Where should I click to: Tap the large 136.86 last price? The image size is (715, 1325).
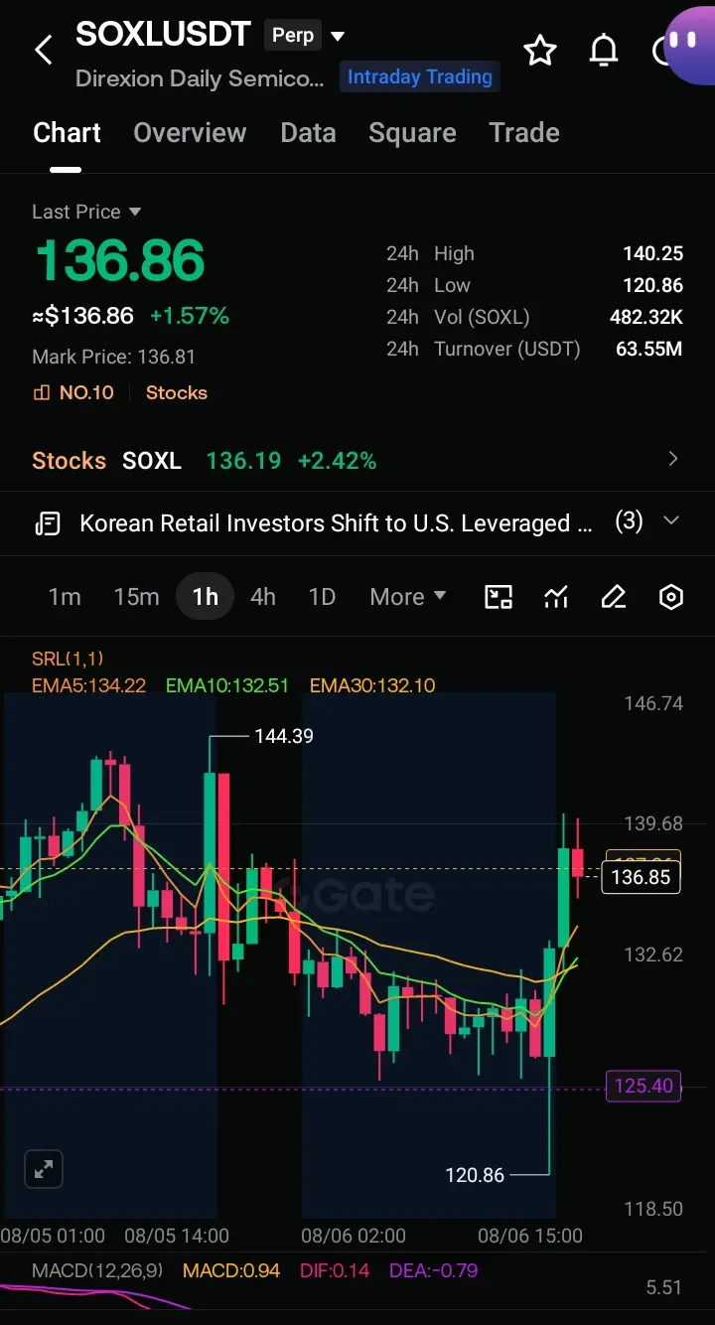(x=119, y=261)
